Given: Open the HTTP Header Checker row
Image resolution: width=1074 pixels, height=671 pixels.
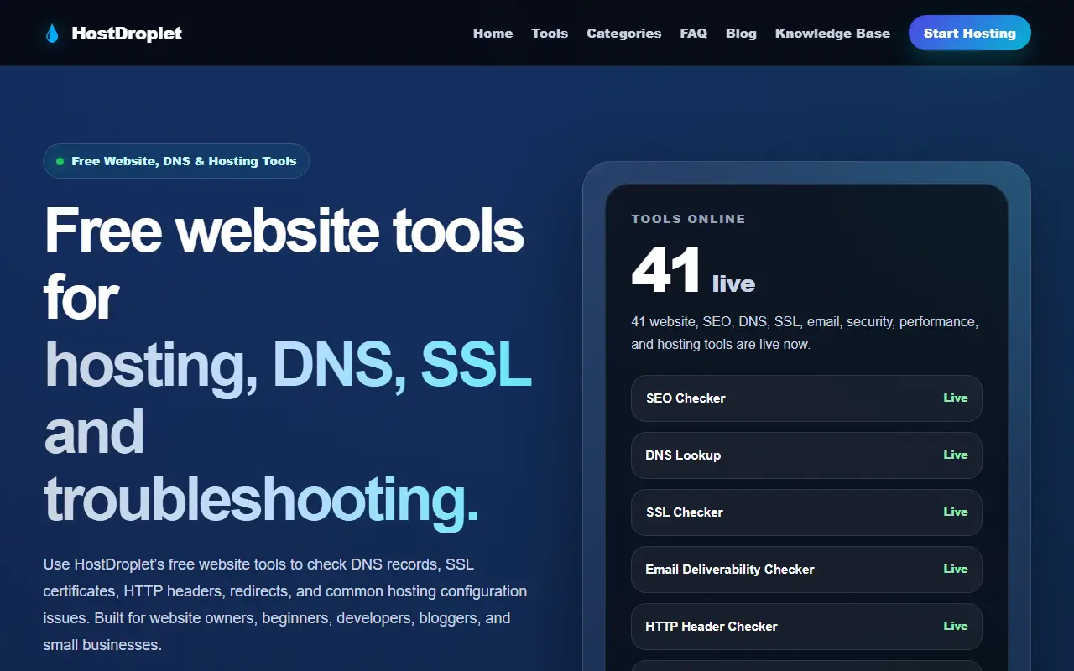Looking at the screenshot, I should (806, 627).
